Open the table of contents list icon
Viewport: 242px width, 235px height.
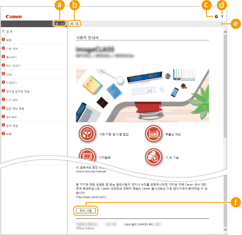click(71, 24)
